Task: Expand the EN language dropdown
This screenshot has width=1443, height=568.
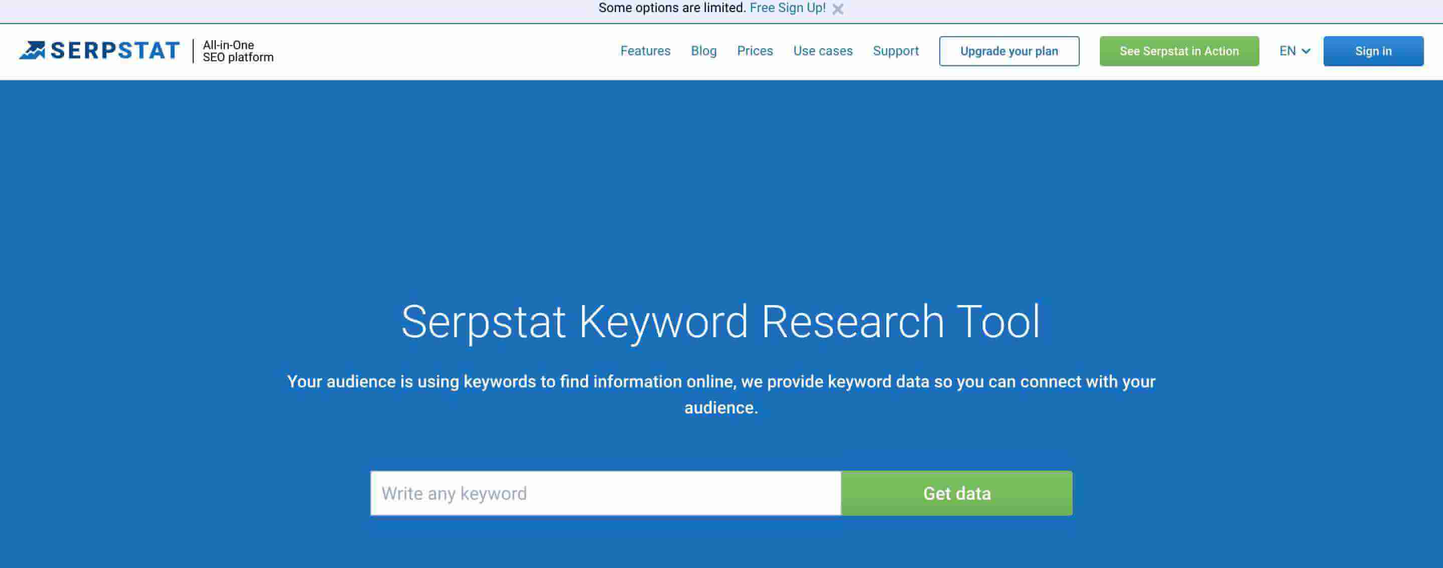Action: [x=1294, y=51]
